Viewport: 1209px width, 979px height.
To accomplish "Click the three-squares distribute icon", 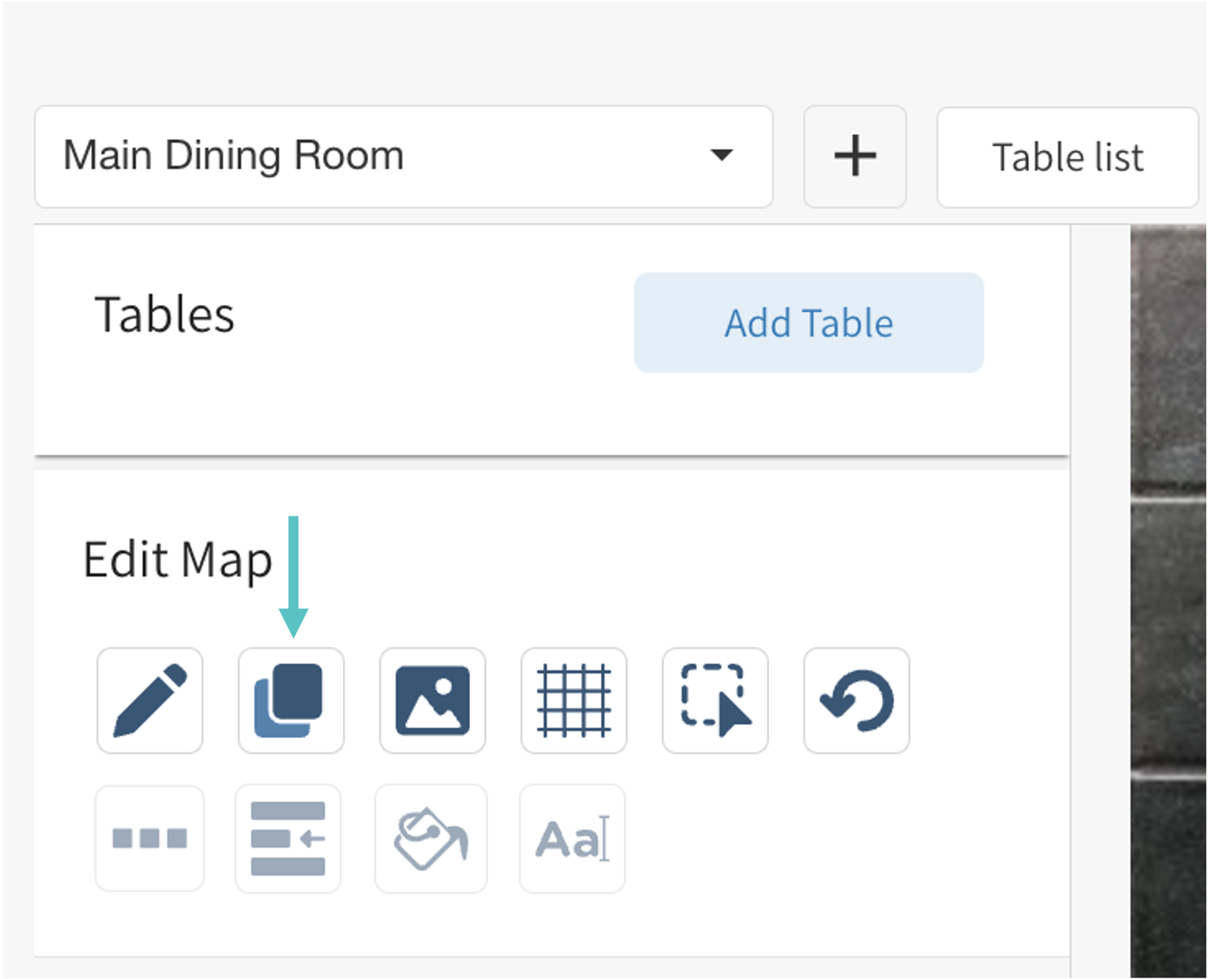I will [x=150, y=838].
